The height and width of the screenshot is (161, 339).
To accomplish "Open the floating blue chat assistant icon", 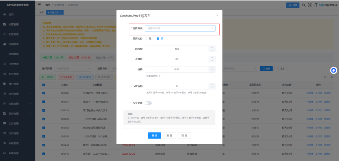I will point(334,70).
